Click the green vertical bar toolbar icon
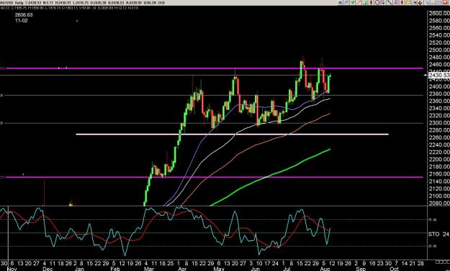The width and height of the screenshot is (450, 271). (365, 3)
